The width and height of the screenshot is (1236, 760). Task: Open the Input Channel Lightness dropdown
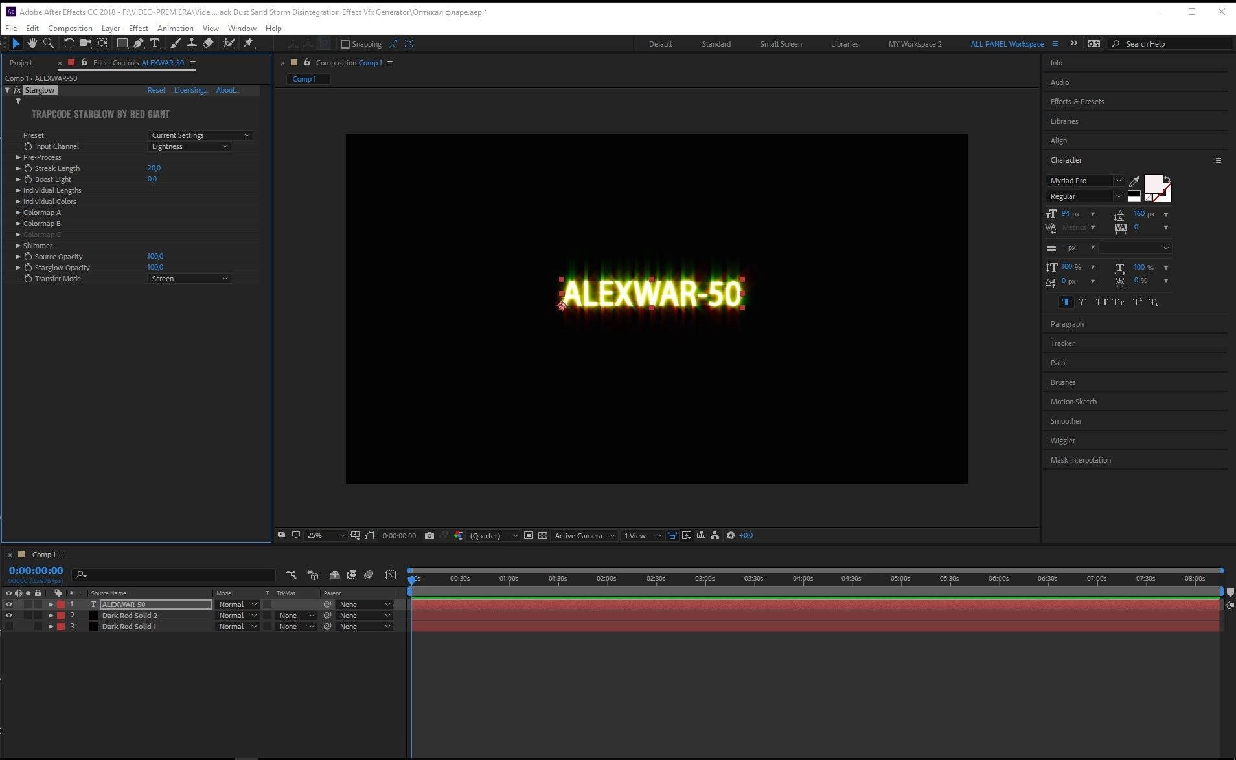(189, 146)
